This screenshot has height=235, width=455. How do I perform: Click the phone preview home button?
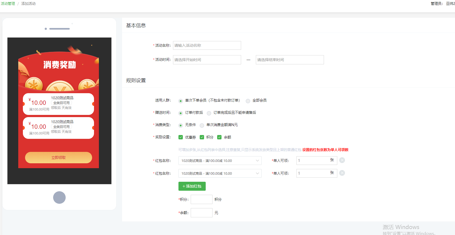click(x=59, y=198)
